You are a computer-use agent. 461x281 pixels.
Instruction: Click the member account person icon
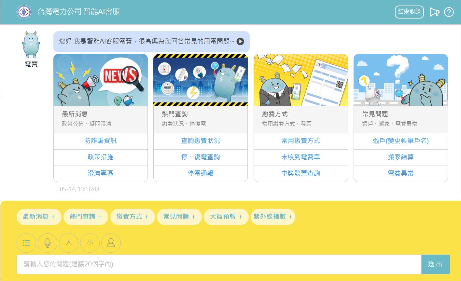point(111,243)
